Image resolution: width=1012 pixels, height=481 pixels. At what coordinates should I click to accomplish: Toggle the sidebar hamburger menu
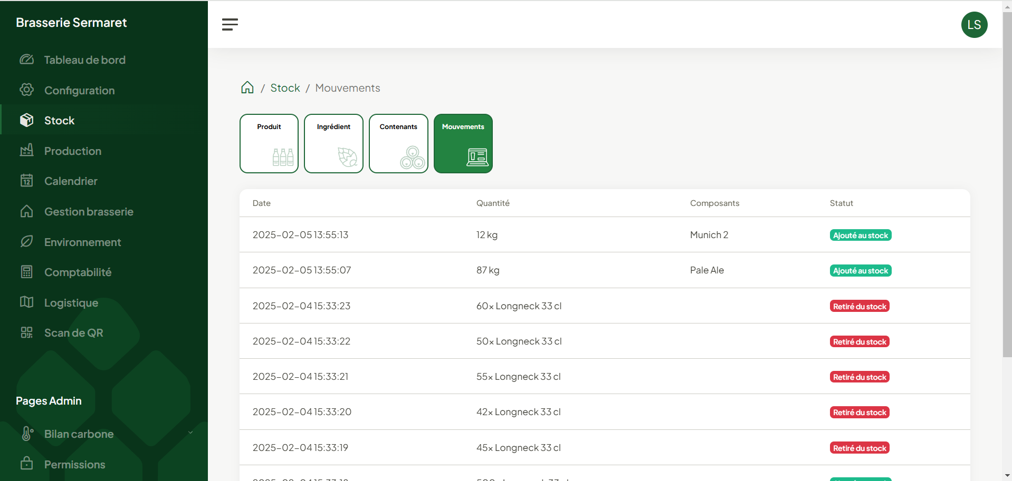(x=230, y=24)
